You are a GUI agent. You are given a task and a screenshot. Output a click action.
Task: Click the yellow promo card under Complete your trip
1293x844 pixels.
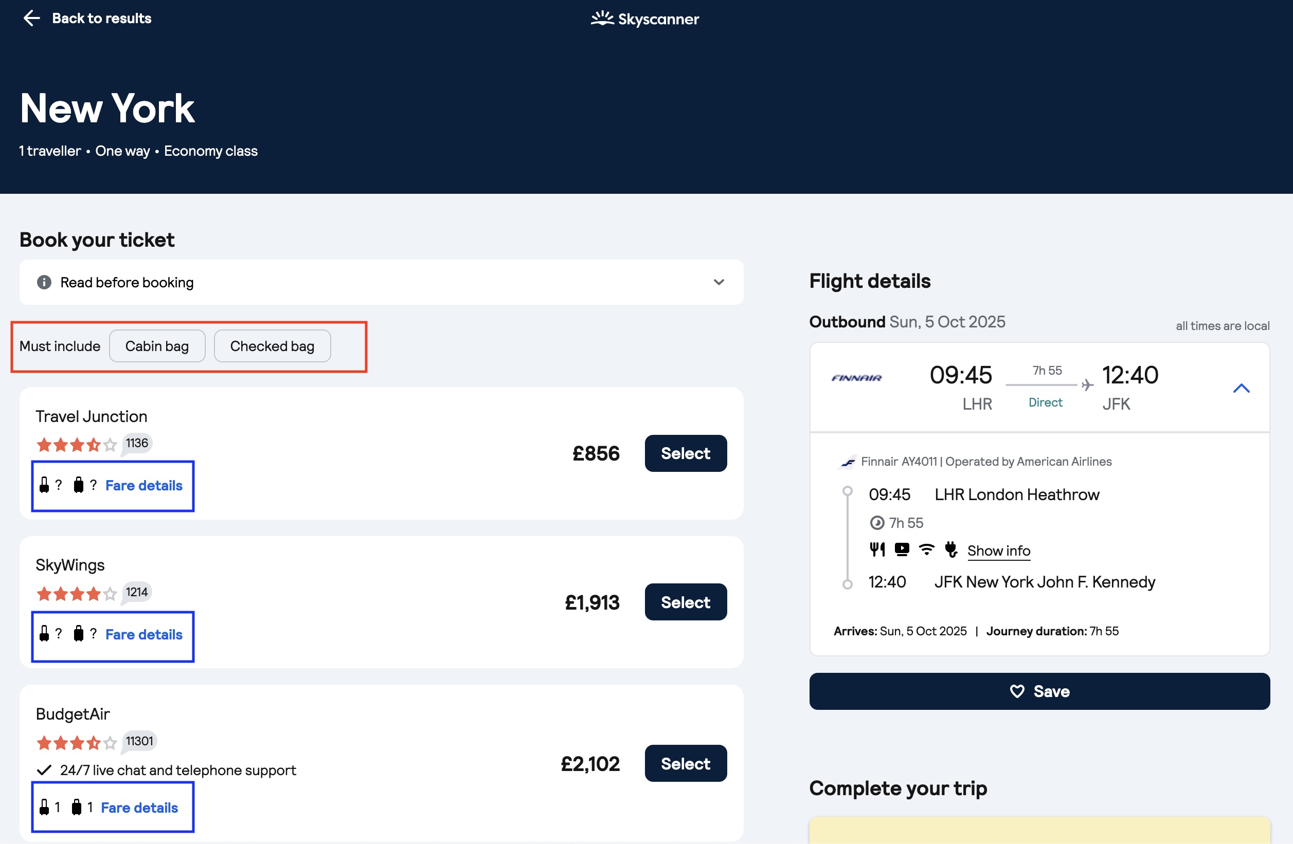(1039, 830)
